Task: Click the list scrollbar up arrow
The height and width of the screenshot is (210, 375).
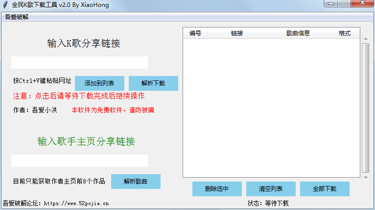Action: [x=366, y=39]
